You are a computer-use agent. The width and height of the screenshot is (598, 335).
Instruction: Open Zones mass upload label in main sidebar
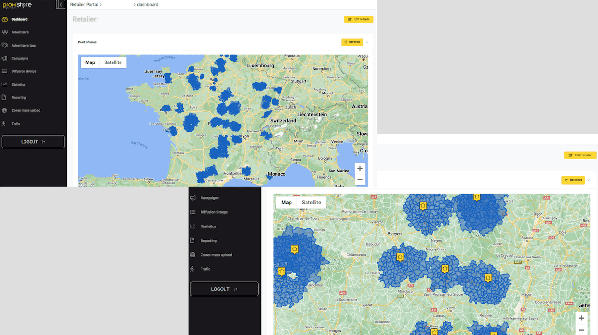tap(26, 110)
